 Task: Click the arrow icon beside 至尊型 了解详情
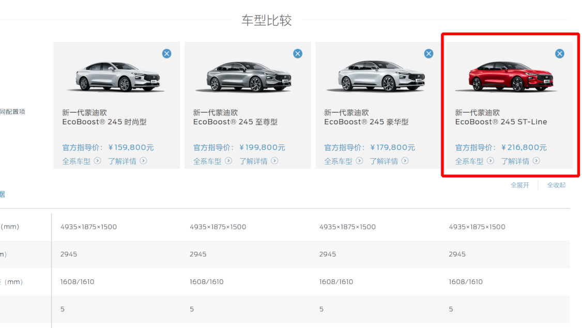pyautogui.click(x=274, y=161)
